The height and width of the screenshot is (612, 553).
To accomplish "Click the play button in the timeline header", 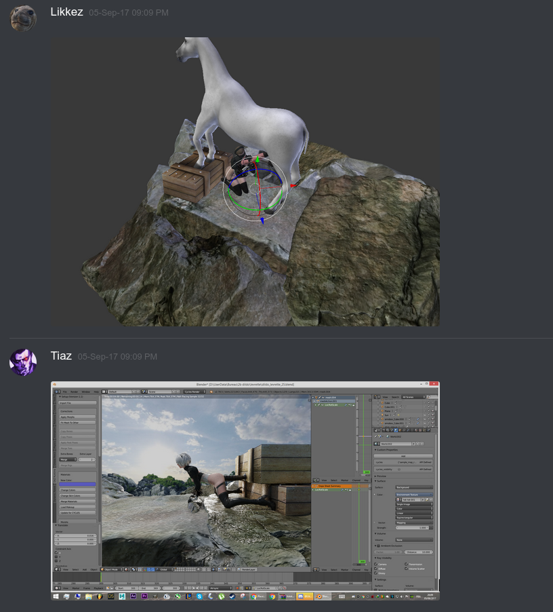I will coord(199,588).
